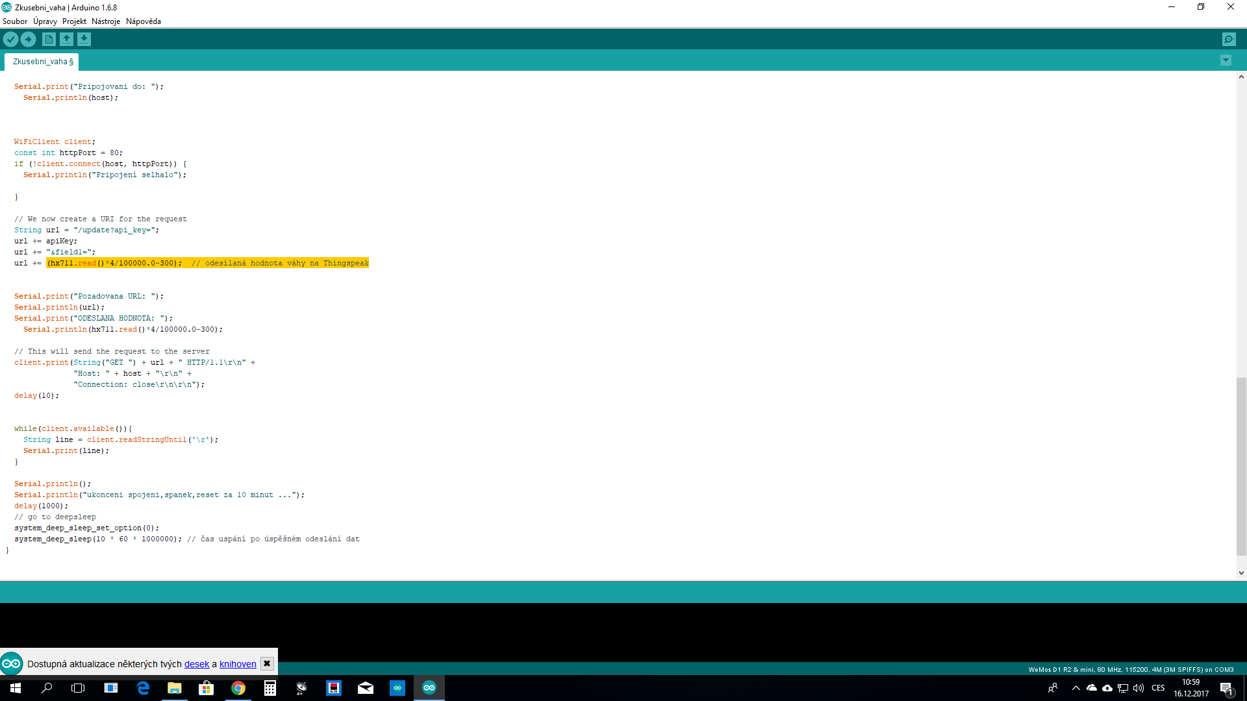Screen dimensions: 1247x701
Task: Click the 'knihoven' update link
Action: (x=238, y=664)
